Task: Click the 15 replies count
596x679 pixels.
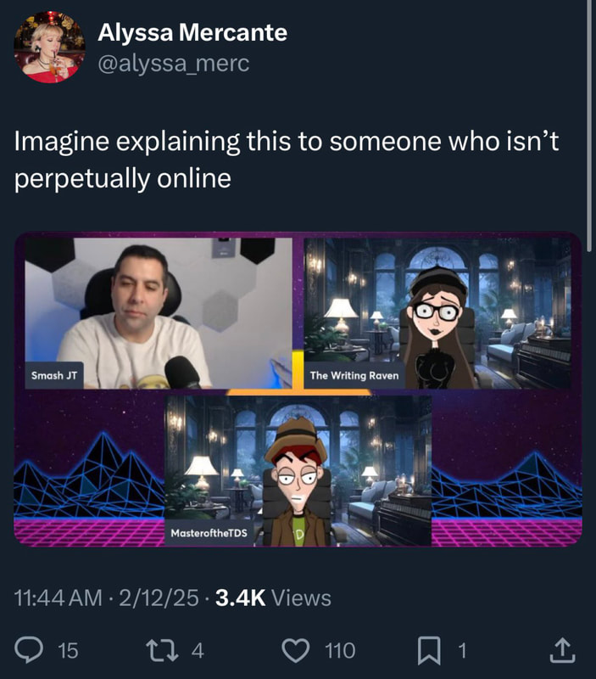Action: [x=68, y=650]
